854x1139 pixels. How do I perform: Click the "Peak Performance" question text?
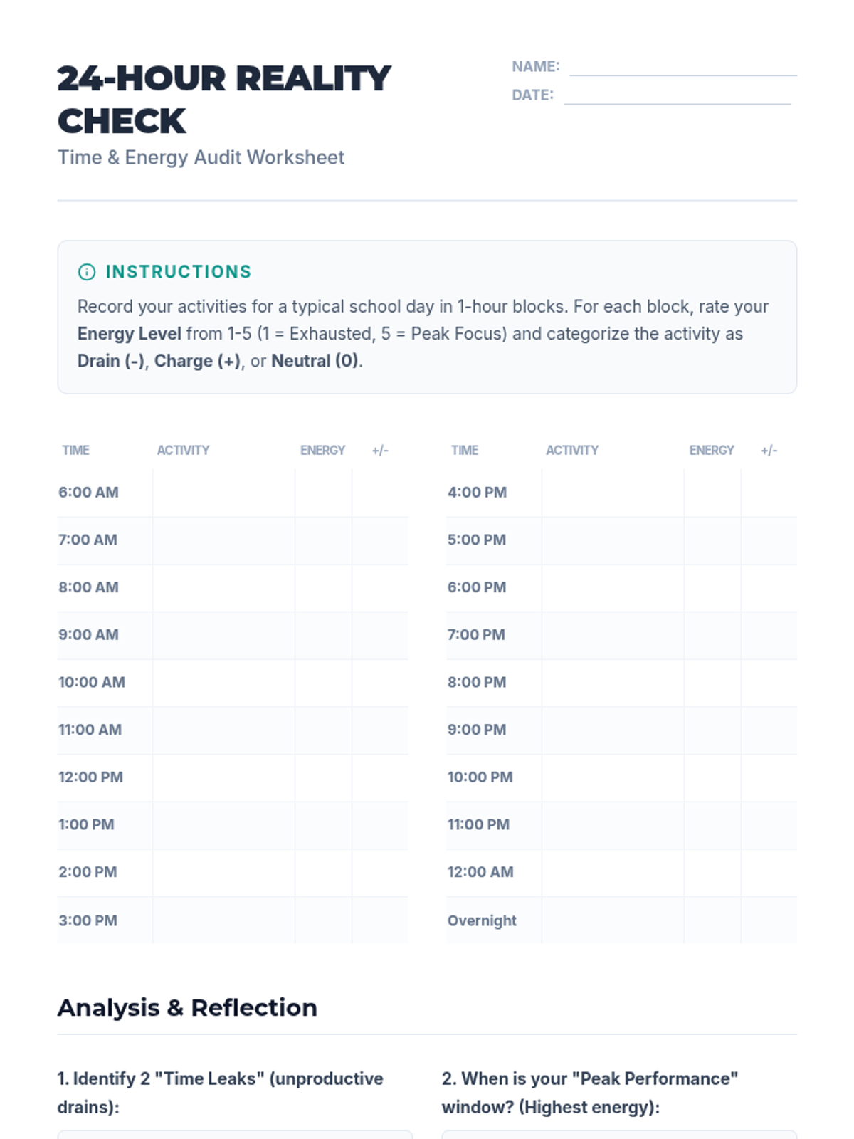coord(589,1093)
